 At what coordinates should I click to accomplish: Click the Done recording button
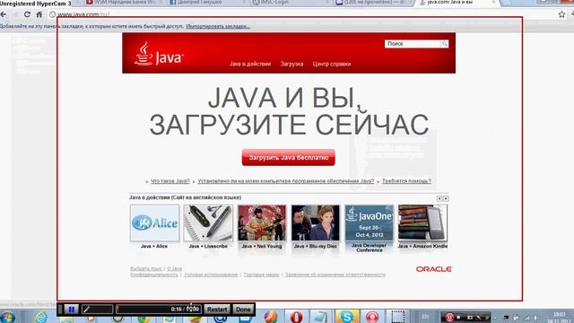[x=243, y=310]
